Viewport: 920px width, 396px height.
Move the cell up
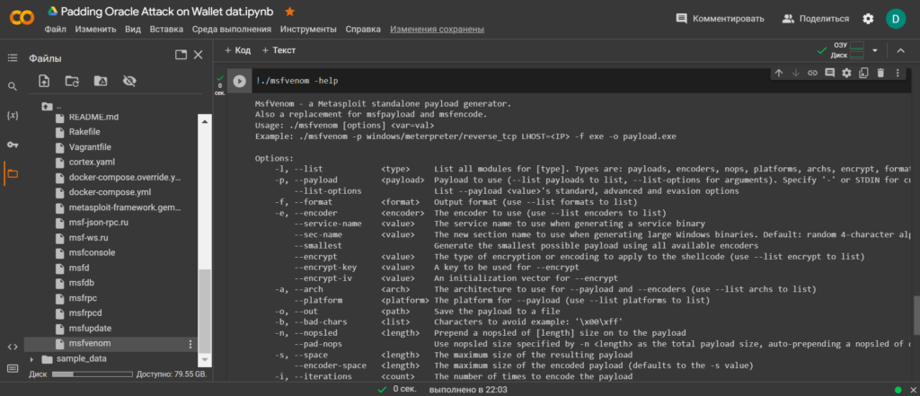(779, 73)
